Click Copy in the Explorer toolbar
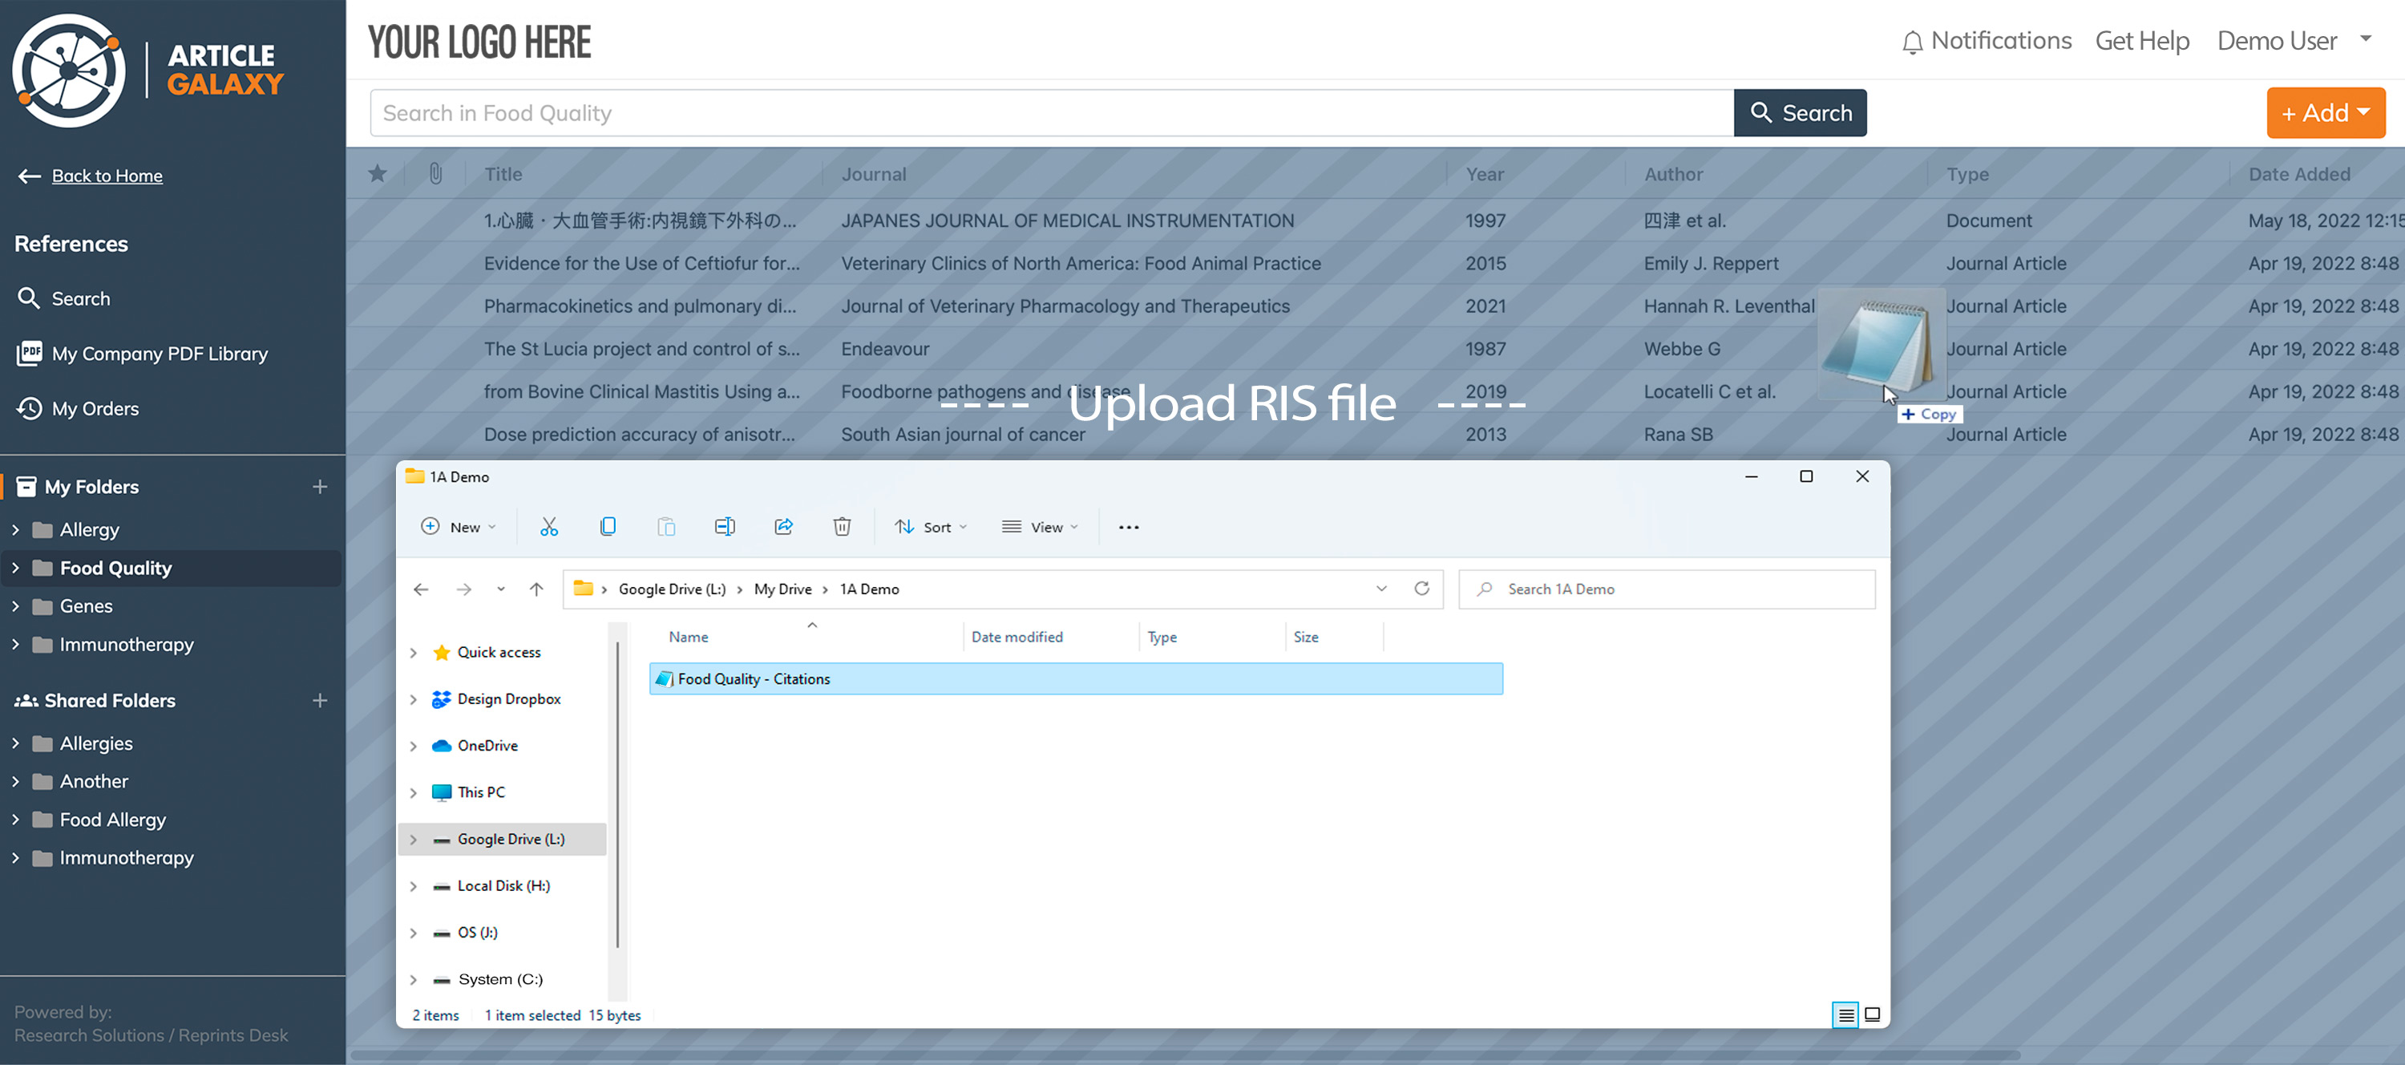 [x=608, y=527]
